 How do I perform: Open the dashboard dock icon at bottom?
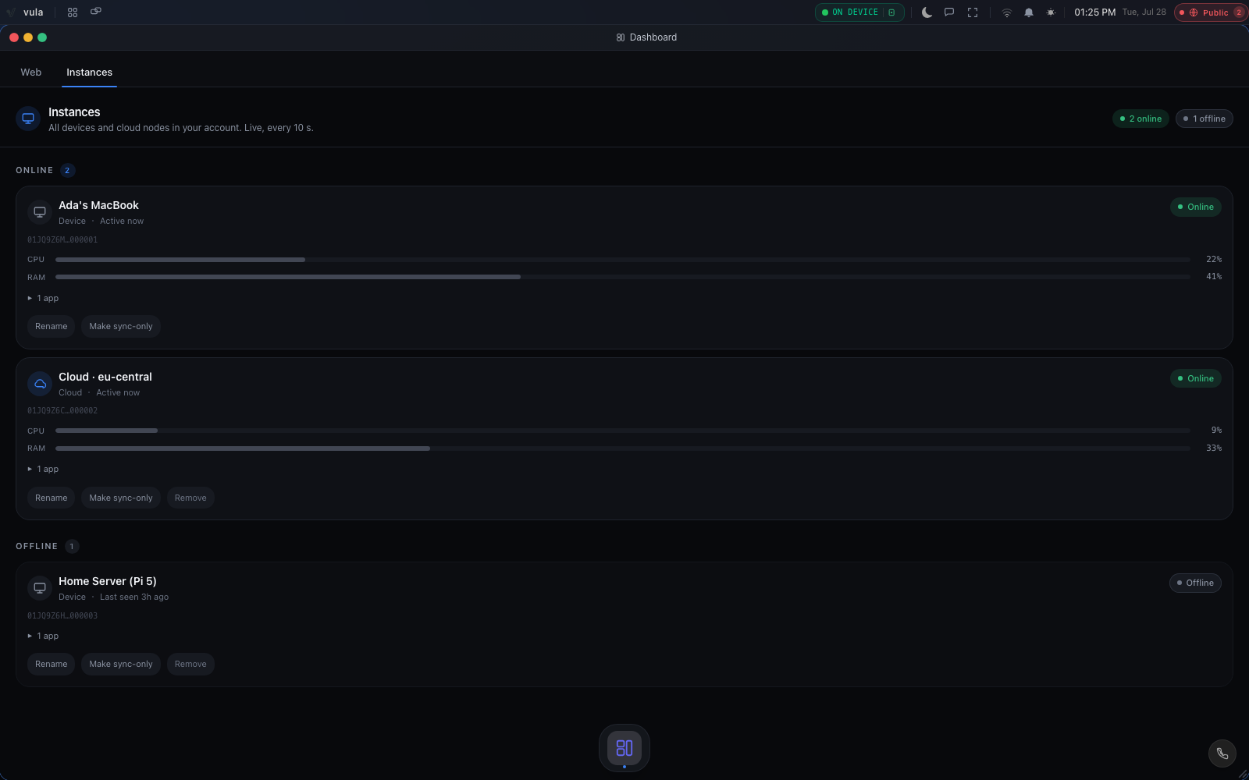click(624, 748)
